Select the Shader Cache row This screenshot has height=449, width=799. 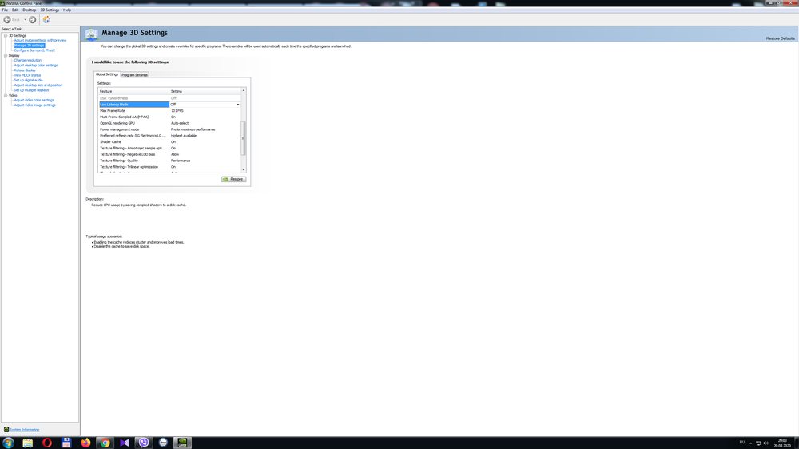pos(169,141)
